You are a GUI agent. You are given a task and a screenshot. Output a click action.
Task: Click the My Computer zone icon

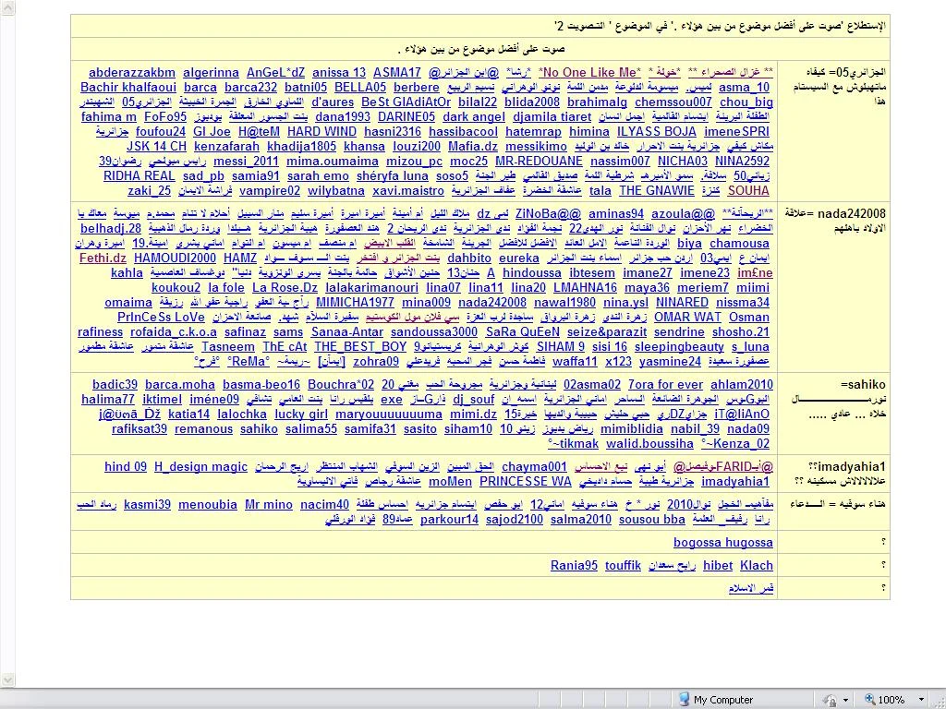(684, 700)
